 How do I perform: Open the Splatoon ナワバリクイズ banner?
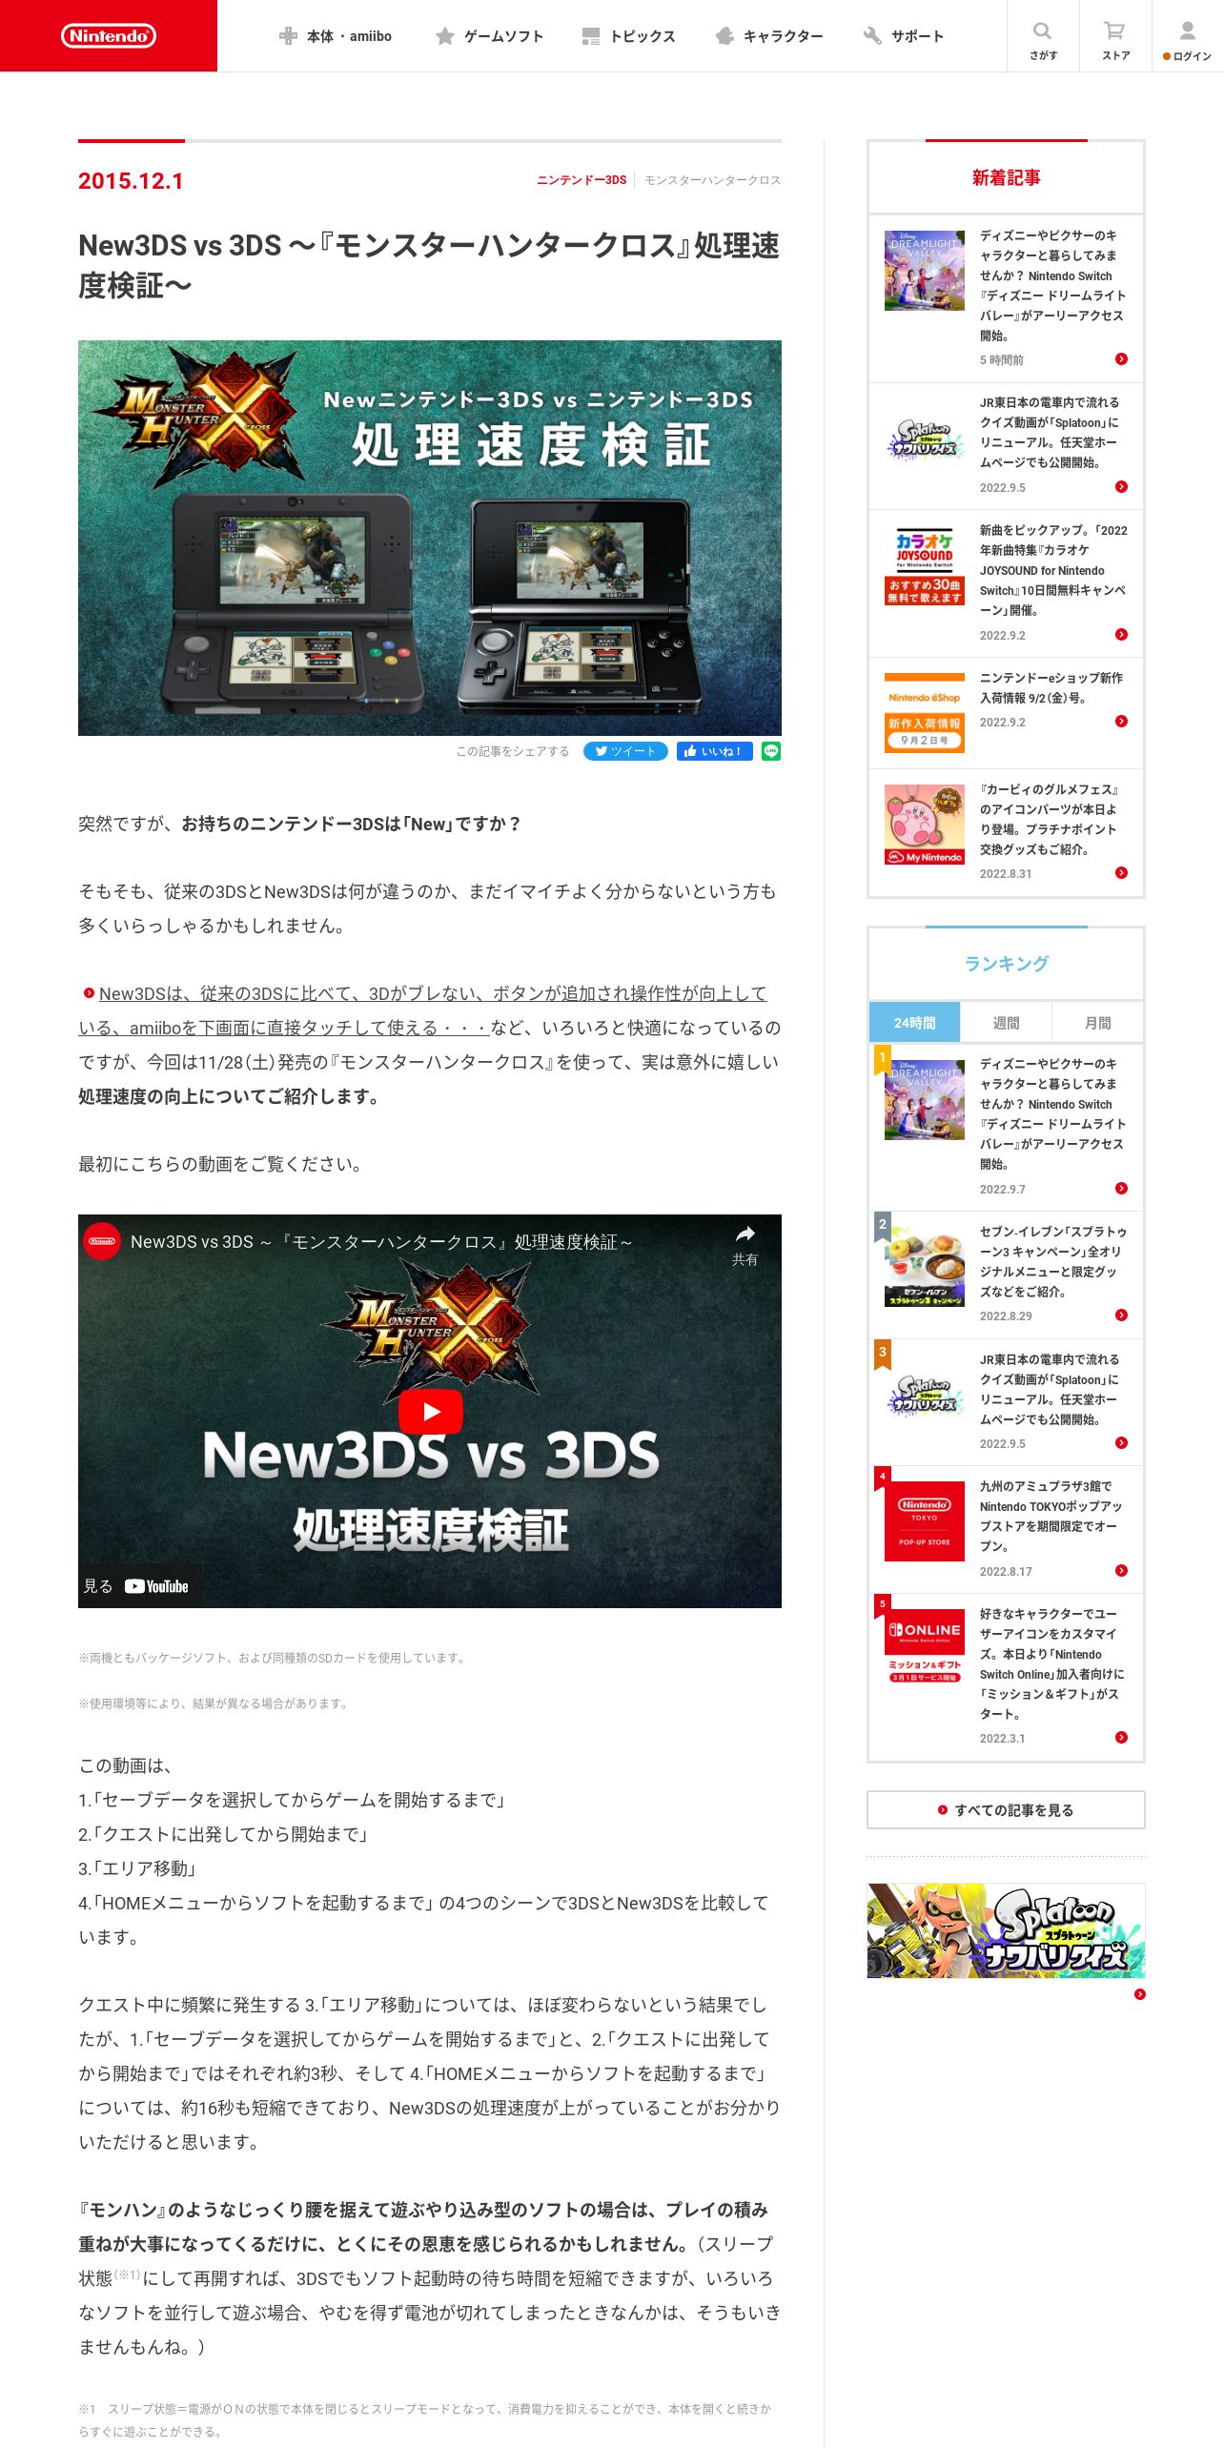(x=1006, y=1930)
